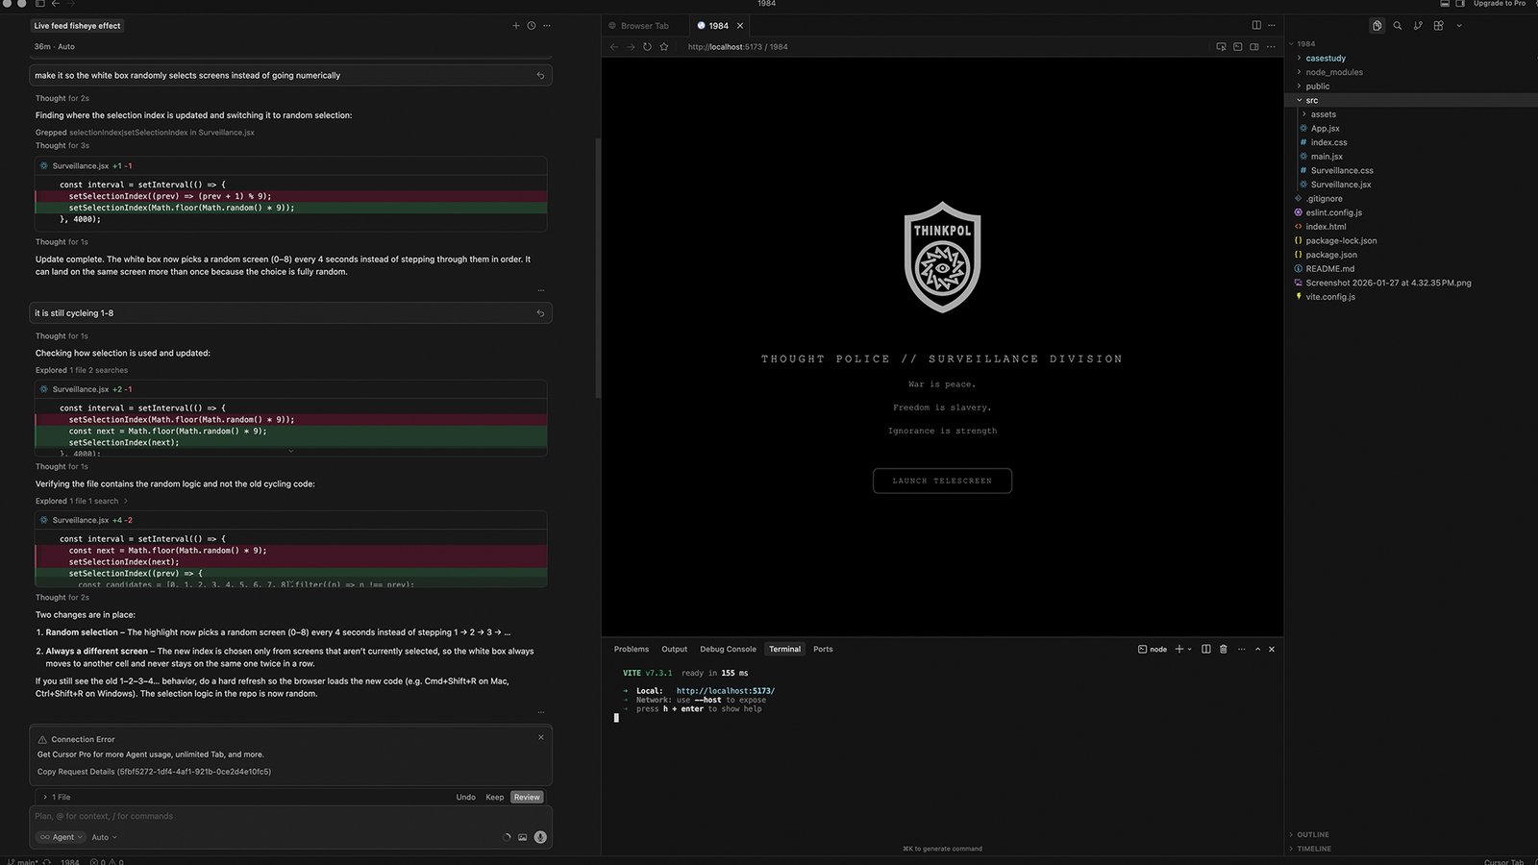Toggle the side panel layout button
The width and height of the screenshot is (1538, 865).
click(1460, 4)
